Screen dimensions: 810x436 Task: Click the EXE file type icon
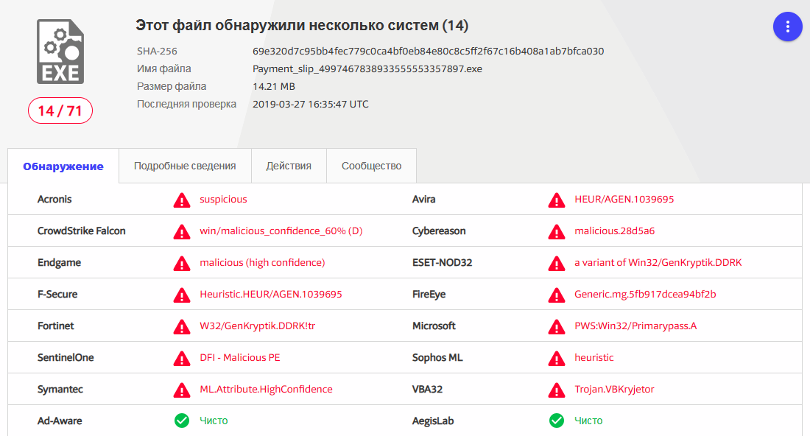tap(60, 51)
